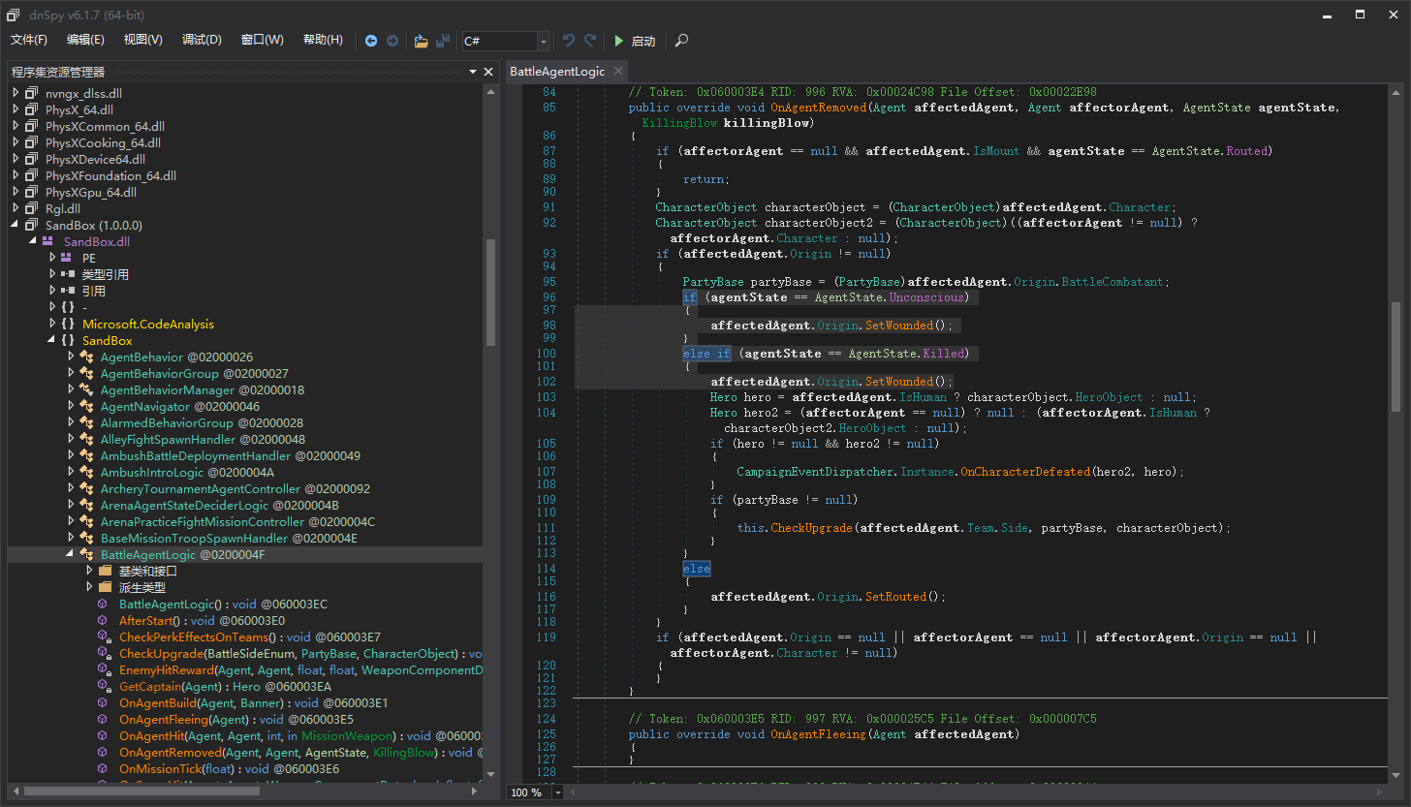The width and height of the screenshot is (1411, 807).
Task: Open the 帮助(H) menu
Action: 323,40
